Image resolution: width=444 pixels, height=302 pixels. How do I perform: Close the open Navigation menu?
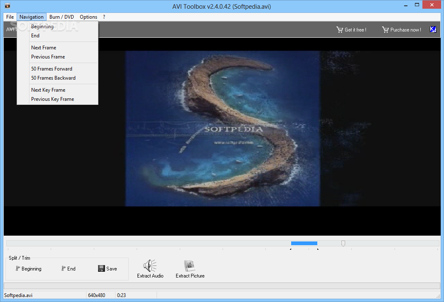[32, 17]
